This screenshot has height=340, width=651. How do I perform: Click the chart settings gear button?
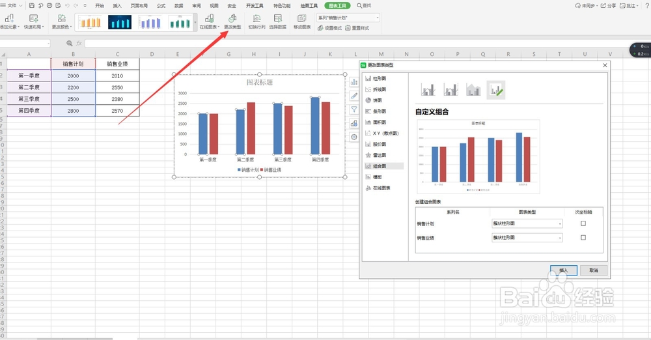pos(353,137)
